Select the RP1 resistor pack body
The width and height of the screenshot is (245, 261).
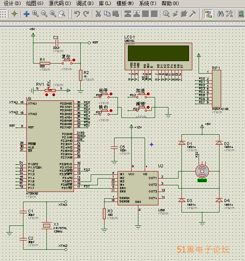pos(217,89)
